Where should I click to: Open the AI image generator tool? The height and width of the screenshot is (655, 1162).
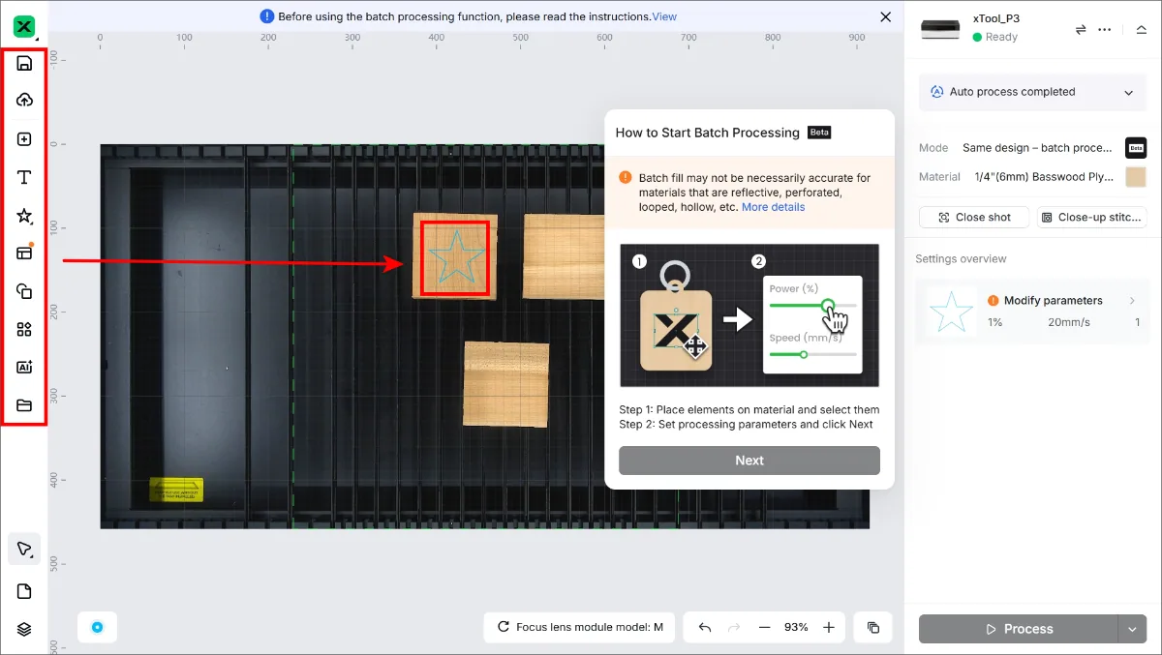(25, 367)
